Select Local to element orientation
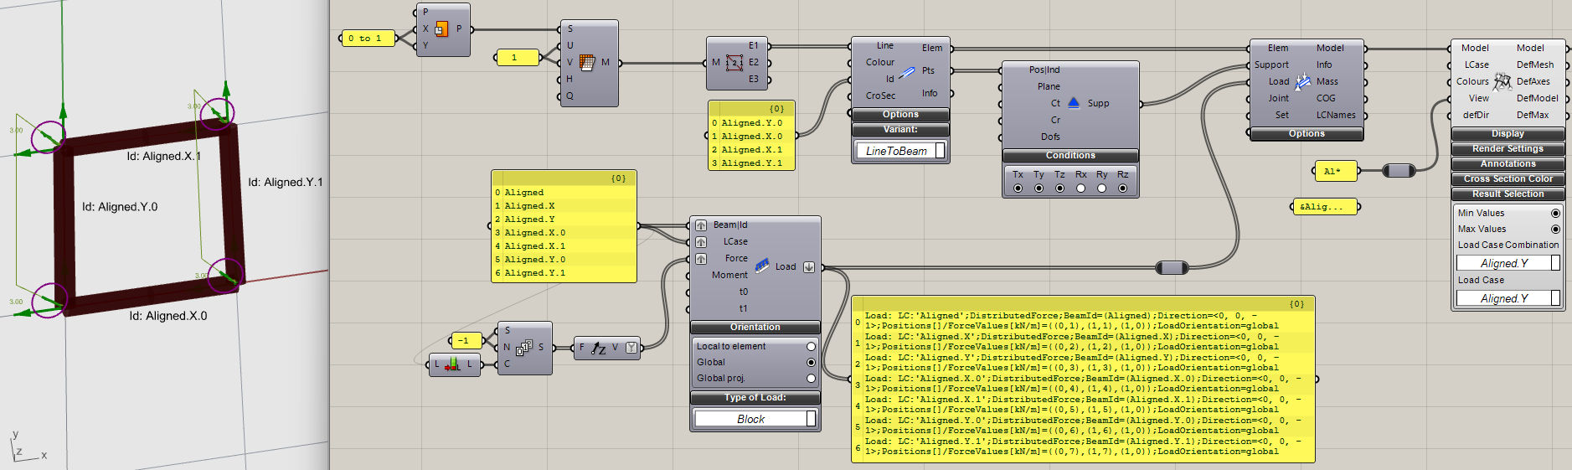 (811, 346)
